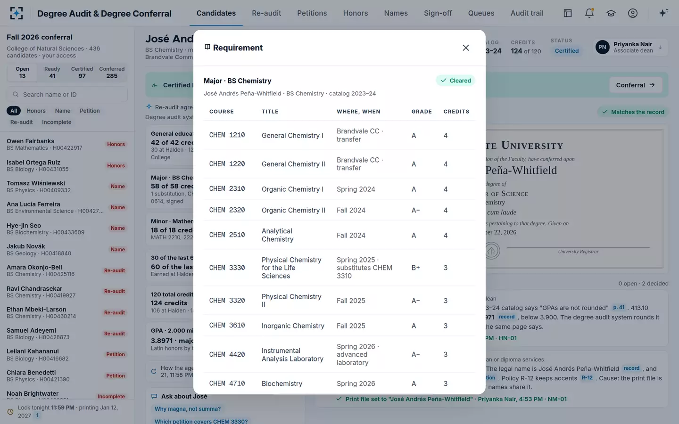Click the CHEM 3330 course code
This screenshot has height=424, width=679.
(x=227, y=268)
